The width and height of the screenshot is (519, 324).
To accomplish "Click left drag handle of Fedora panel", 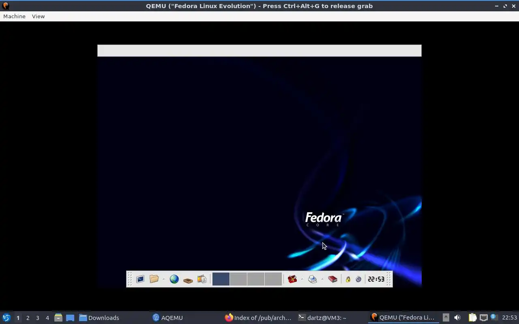I will [x=130, y=279].
